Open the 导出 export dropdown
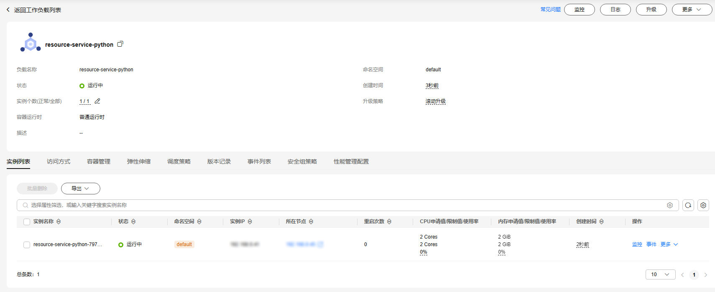715x292 pixels. pos(81,189)
